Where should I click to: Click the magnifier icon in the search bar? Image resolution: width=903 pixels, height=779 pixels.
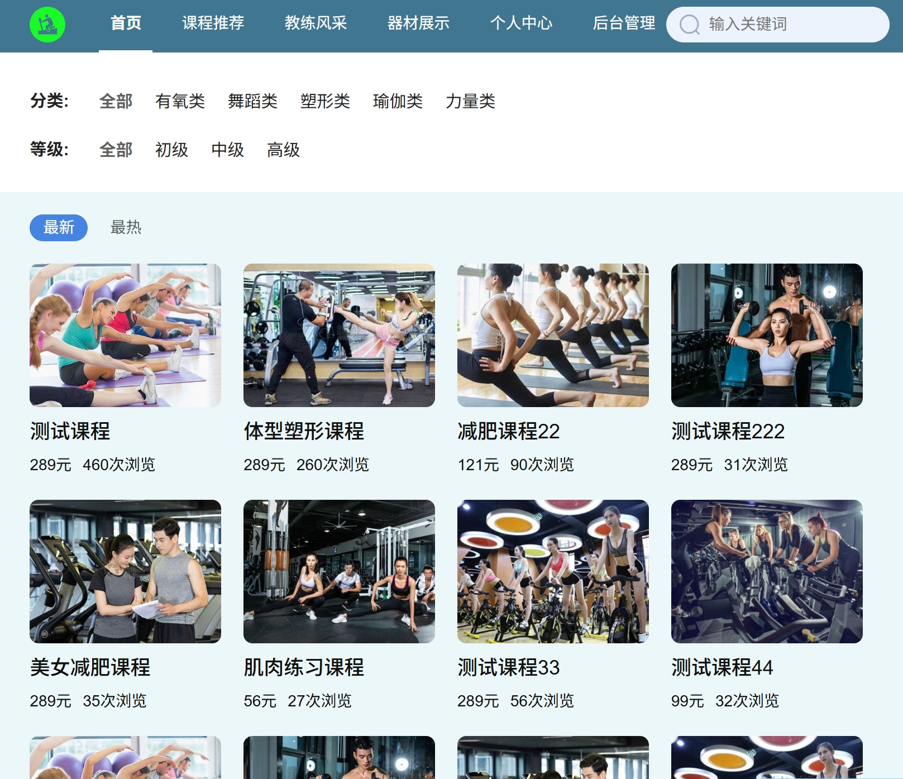click(x=691, y=24)
